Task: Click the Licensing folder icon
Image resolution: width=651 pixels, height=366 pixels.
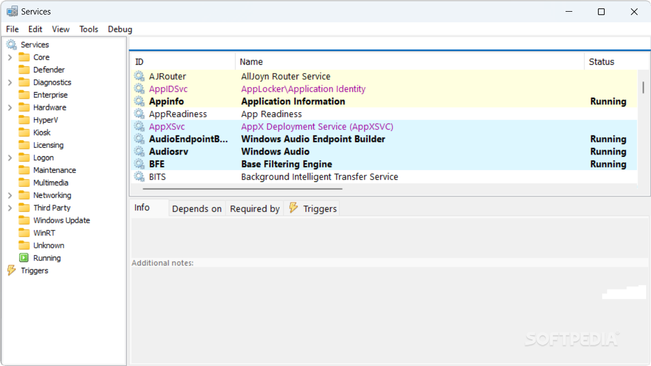Action: tap(24, 145)
